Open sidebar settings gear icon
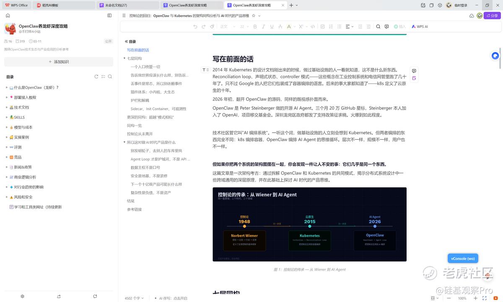 click(23, 296)
